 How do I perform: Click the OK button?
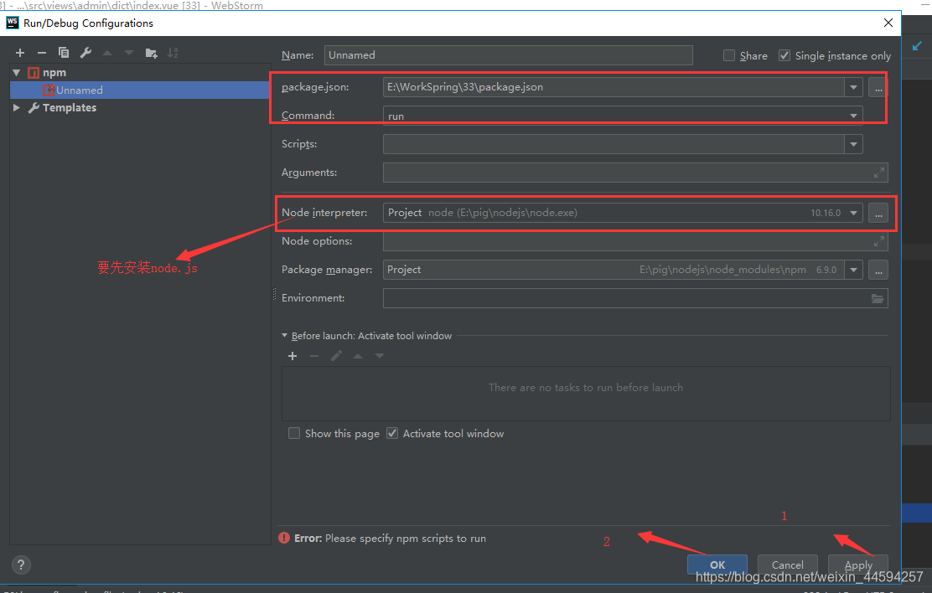click(717, 565)
